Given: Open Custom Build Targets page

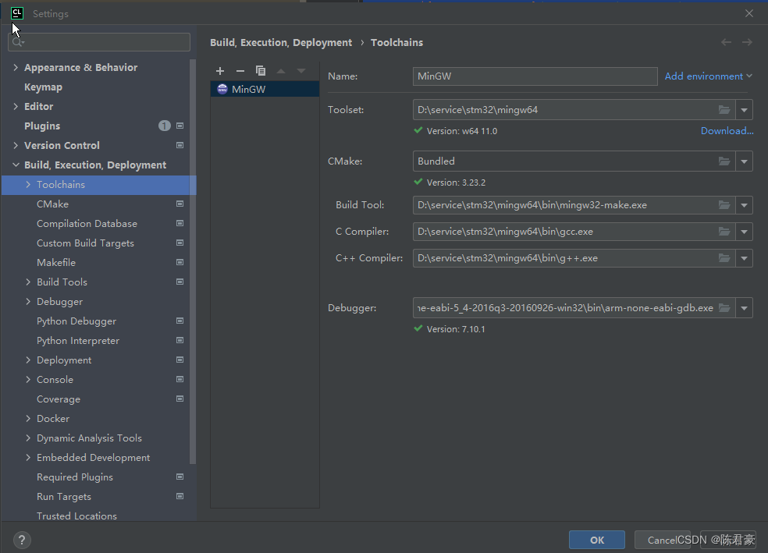Looking at the screenshot, I should point(85,243).
